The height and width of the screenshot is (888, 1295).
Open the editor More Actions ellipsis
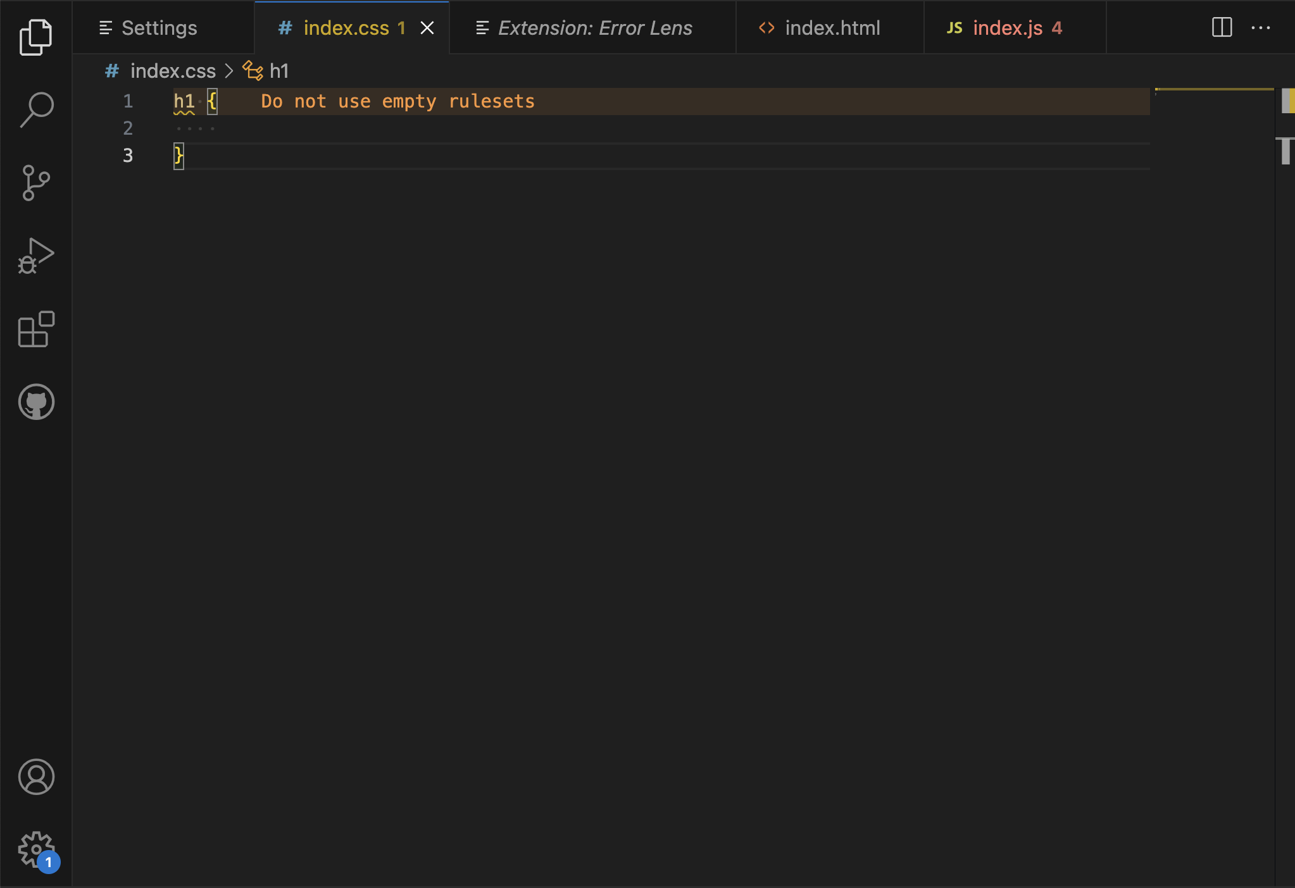tap(1260, 28)
